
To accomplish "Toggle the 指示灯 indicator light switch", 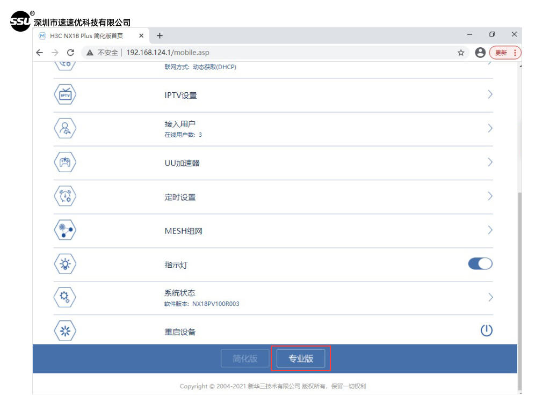I will point(480,263).
